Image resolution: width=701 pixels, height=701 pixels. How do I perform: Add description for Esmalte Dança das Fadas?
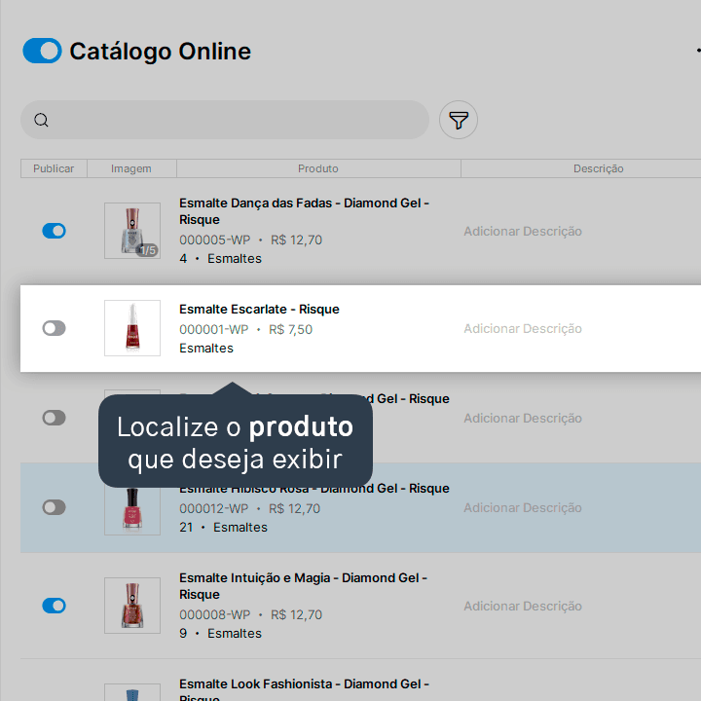coord(523,231)
